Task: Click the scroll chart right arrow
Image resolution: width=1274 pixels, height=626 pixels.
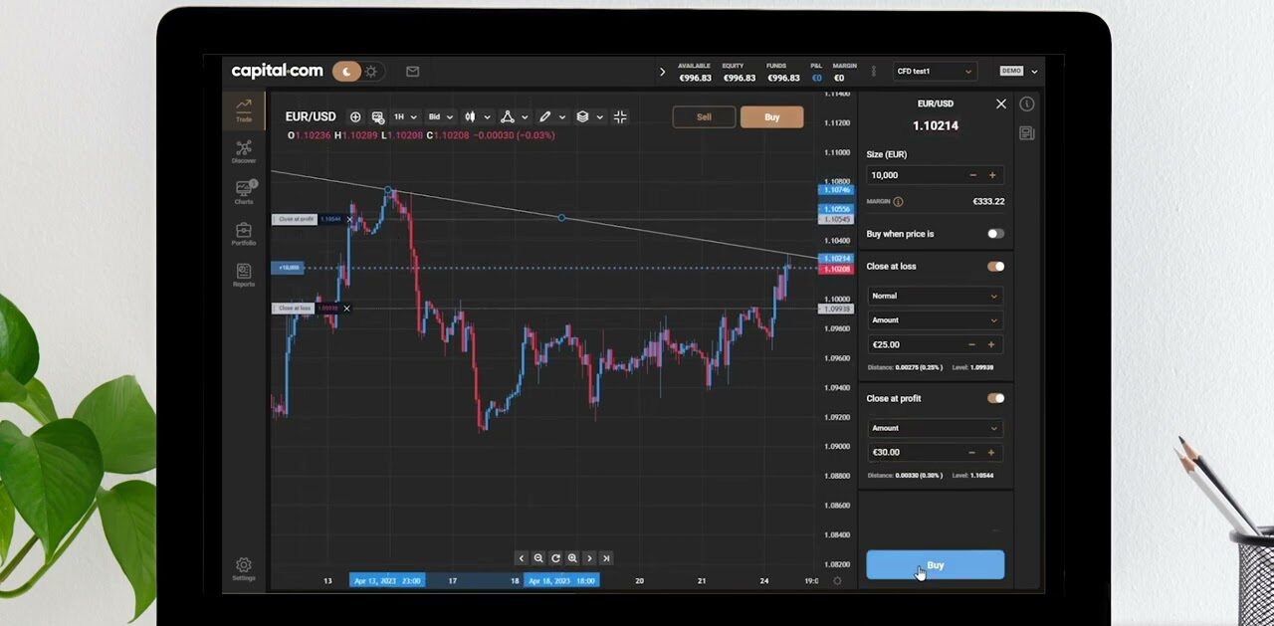Action: [589, 558]
